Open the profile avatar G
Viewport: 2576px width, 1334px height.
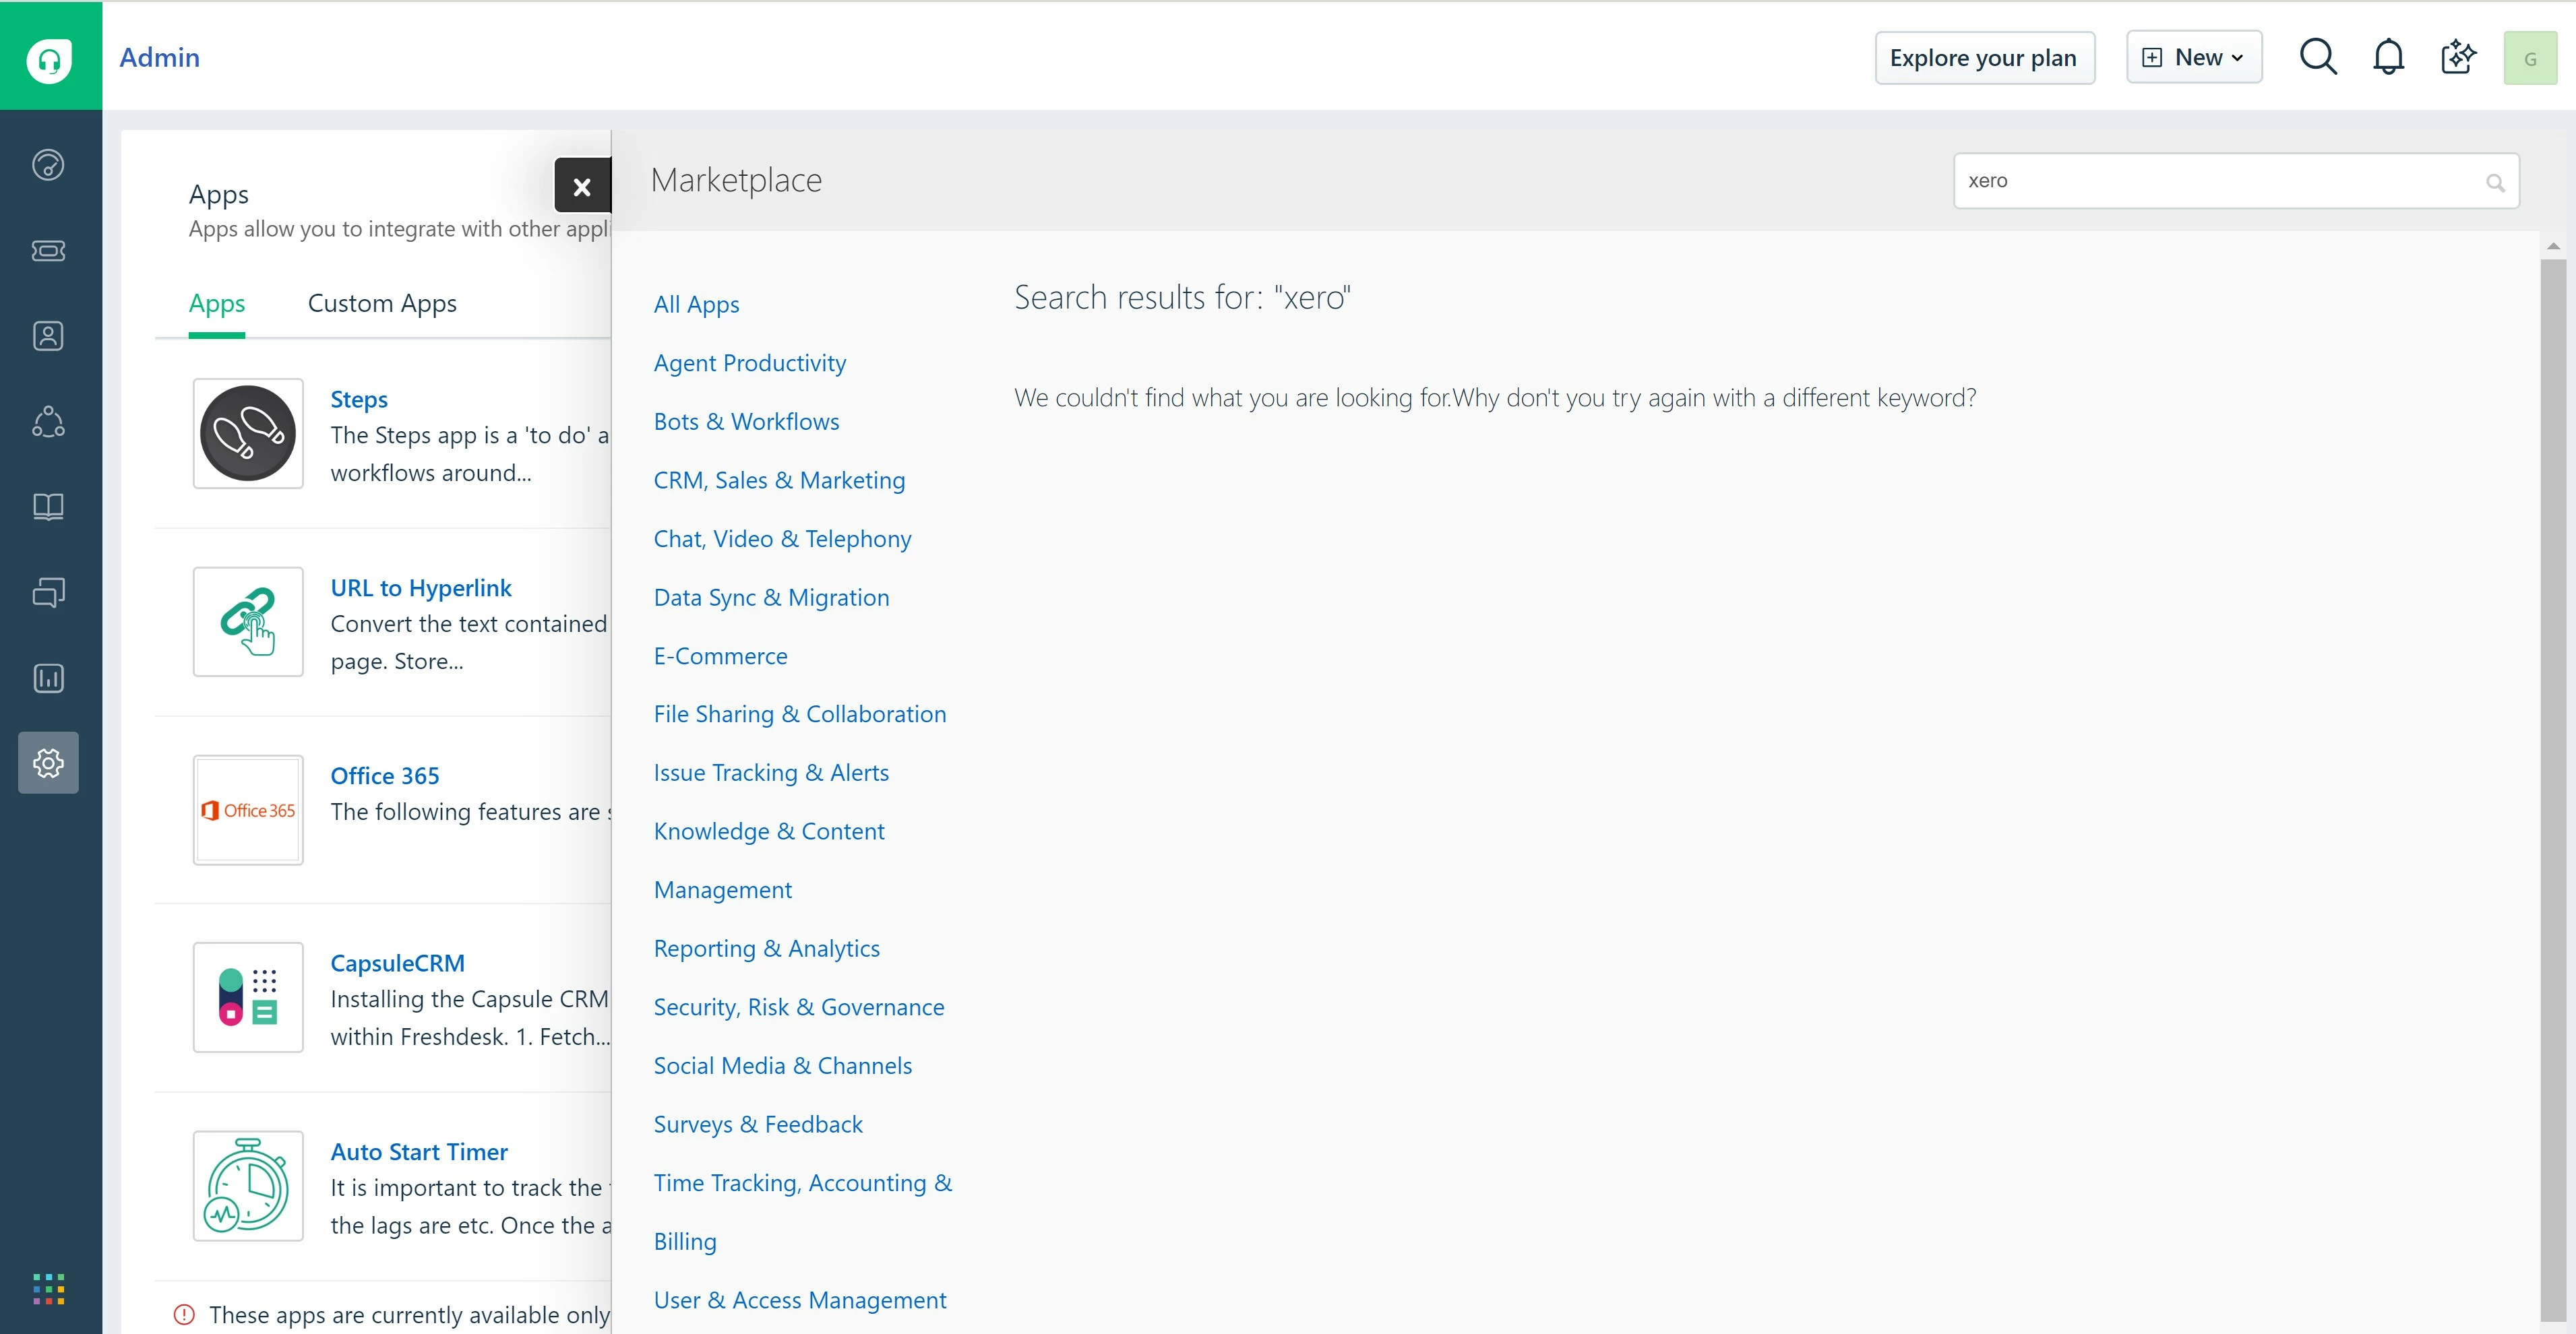tap(2530, 58)
